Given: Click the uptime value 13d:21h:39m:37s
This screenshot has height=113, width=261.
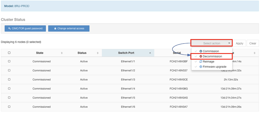Looking at the screenshot, I should coord(231,89).
